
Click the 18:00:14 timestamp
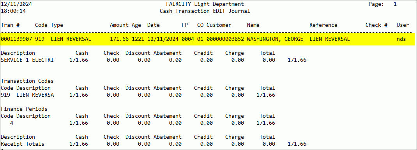click(13, 11)
